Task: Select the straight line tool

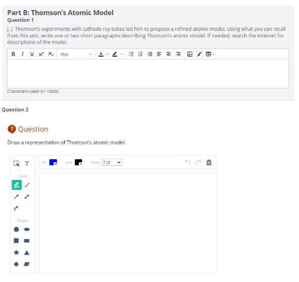Action: click(27, 185)
